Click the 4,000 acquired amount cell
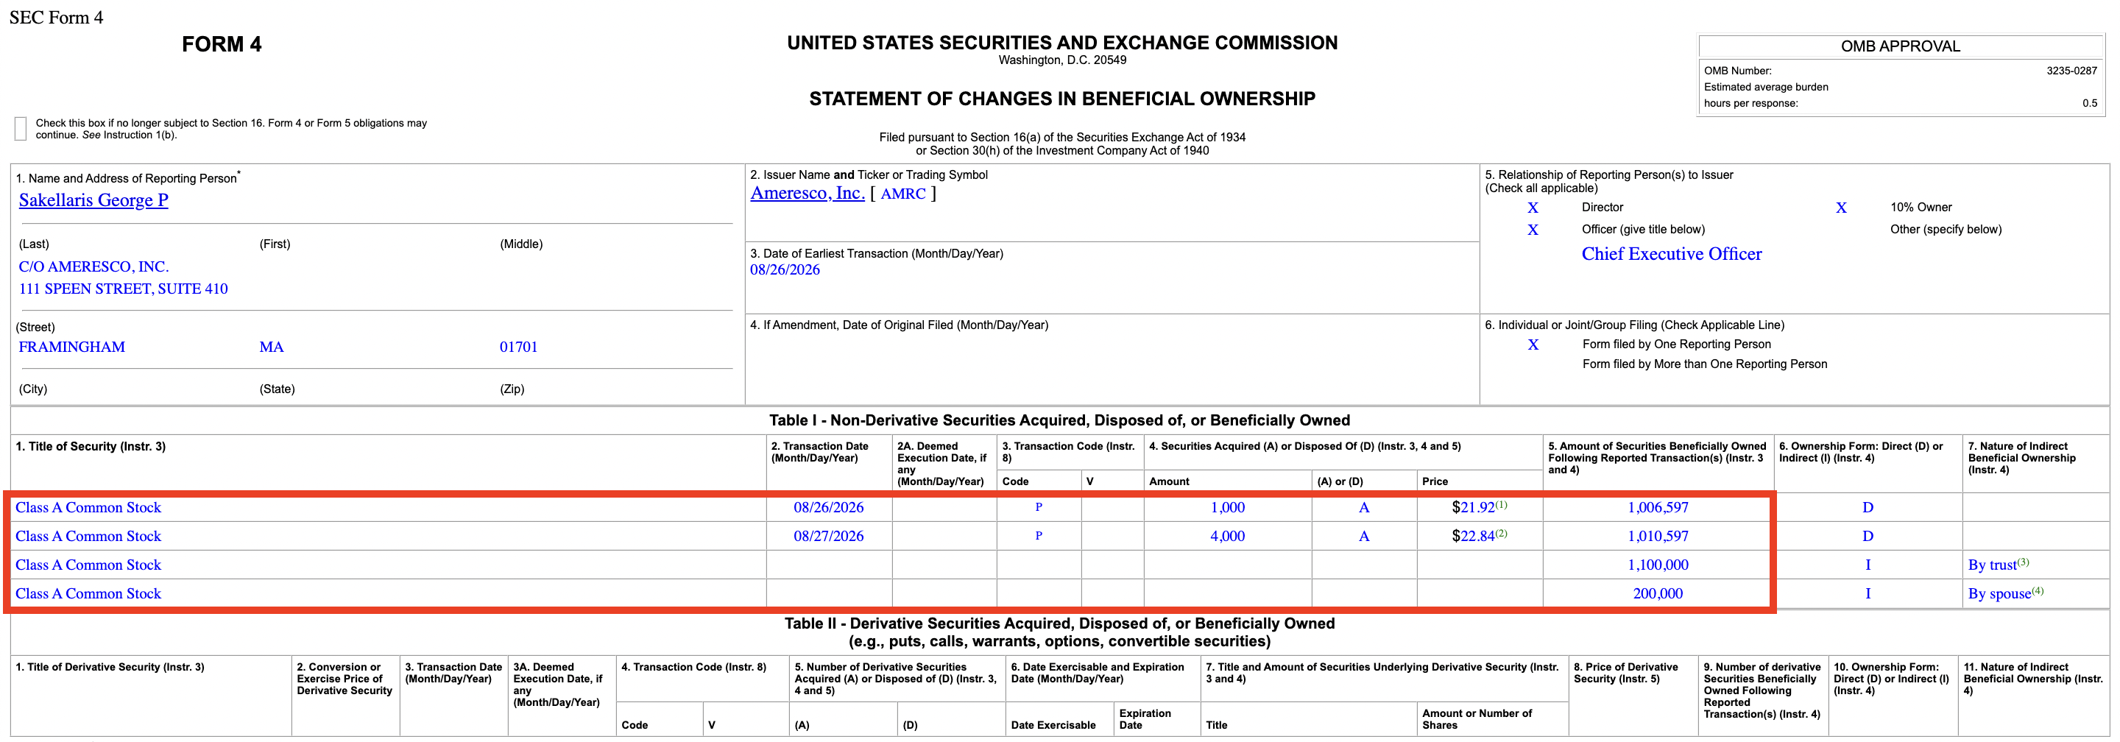Screen dimensions: 2120x742 tap(1227, 537)
